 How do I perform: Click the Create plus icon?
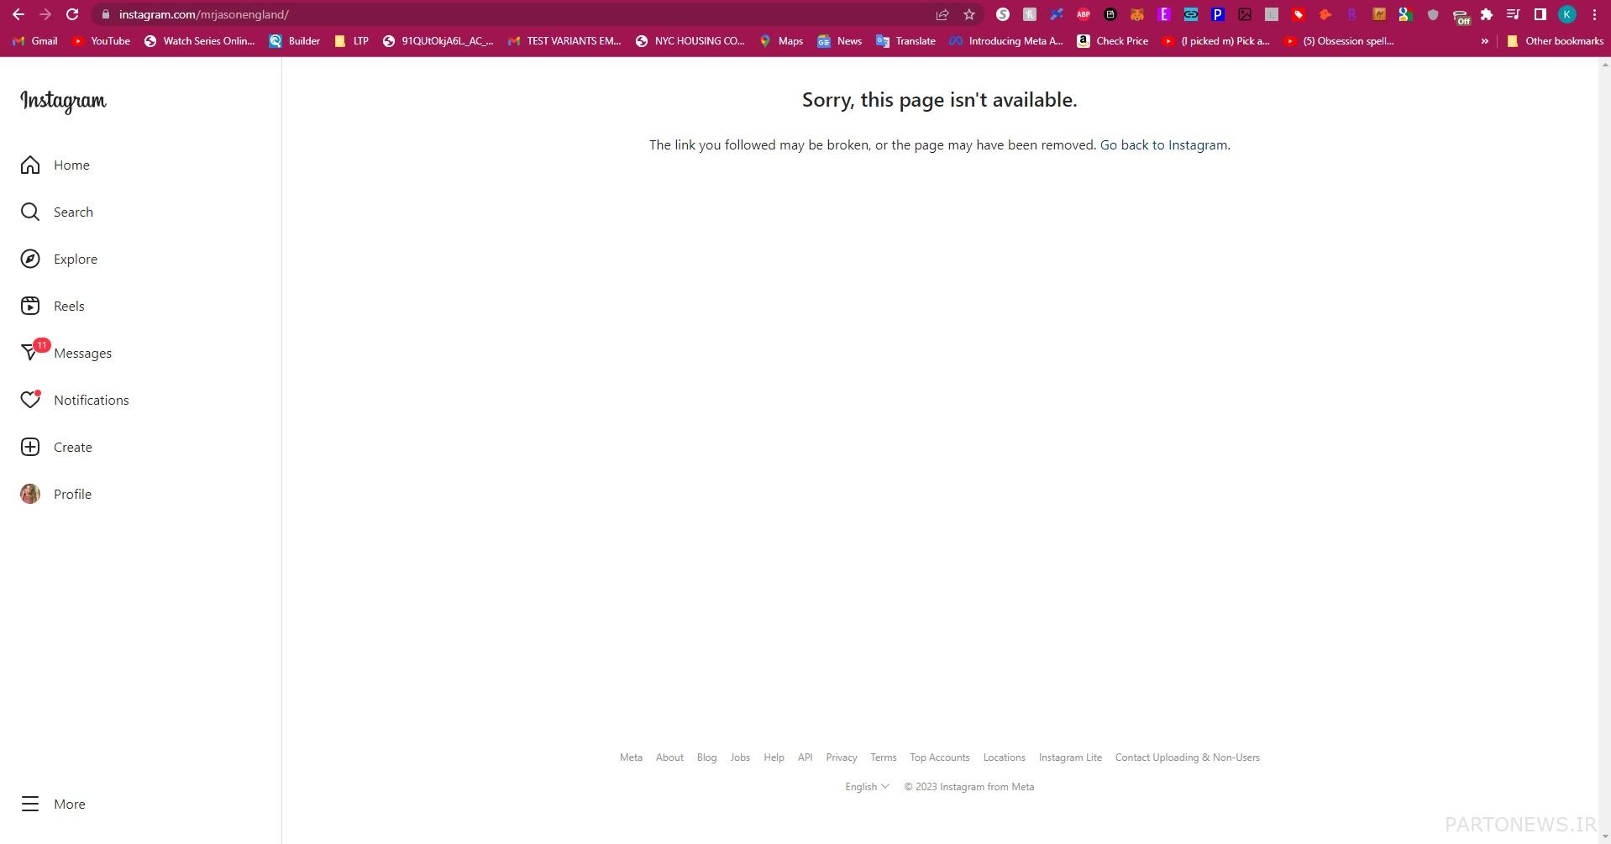[x=30, y=447]
